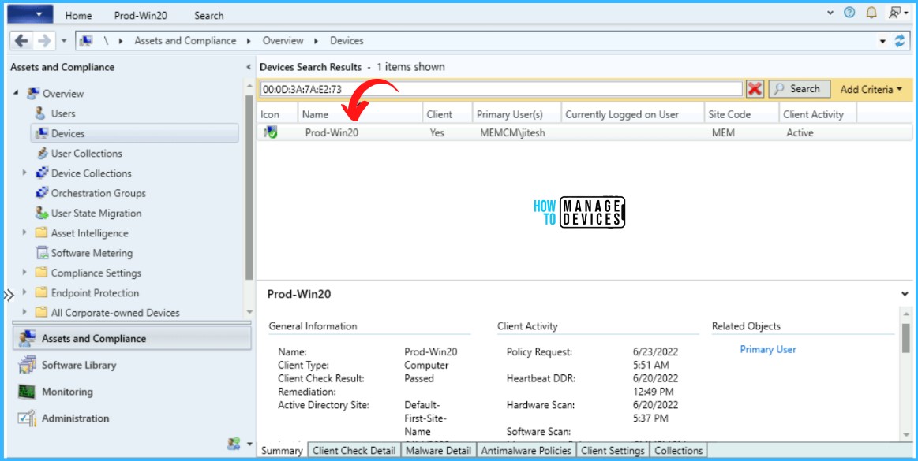Open the Client Settings tab

click(613, 451)
